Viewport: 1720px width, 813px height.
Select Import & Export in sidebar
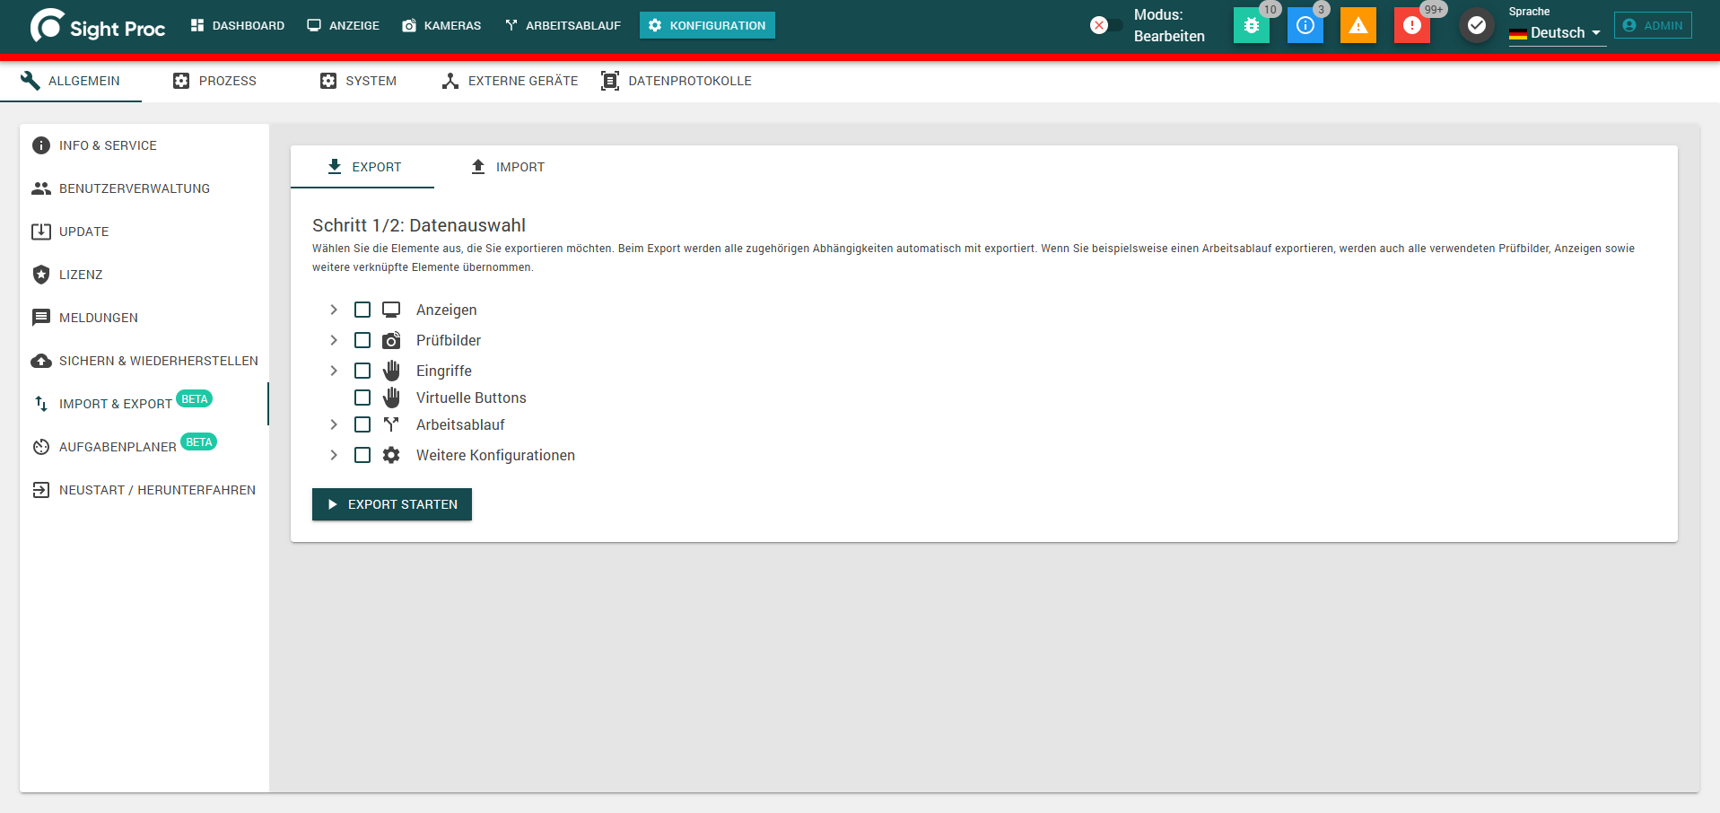144,404
